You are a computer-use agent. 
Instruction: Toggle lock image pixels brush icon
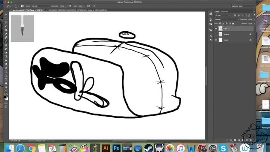coord(224,24)
